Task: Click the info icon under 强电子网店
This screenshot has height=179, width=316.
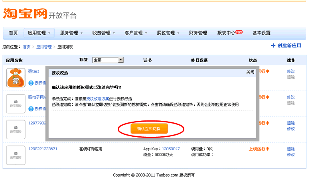Action: click(x=31, y=109)
